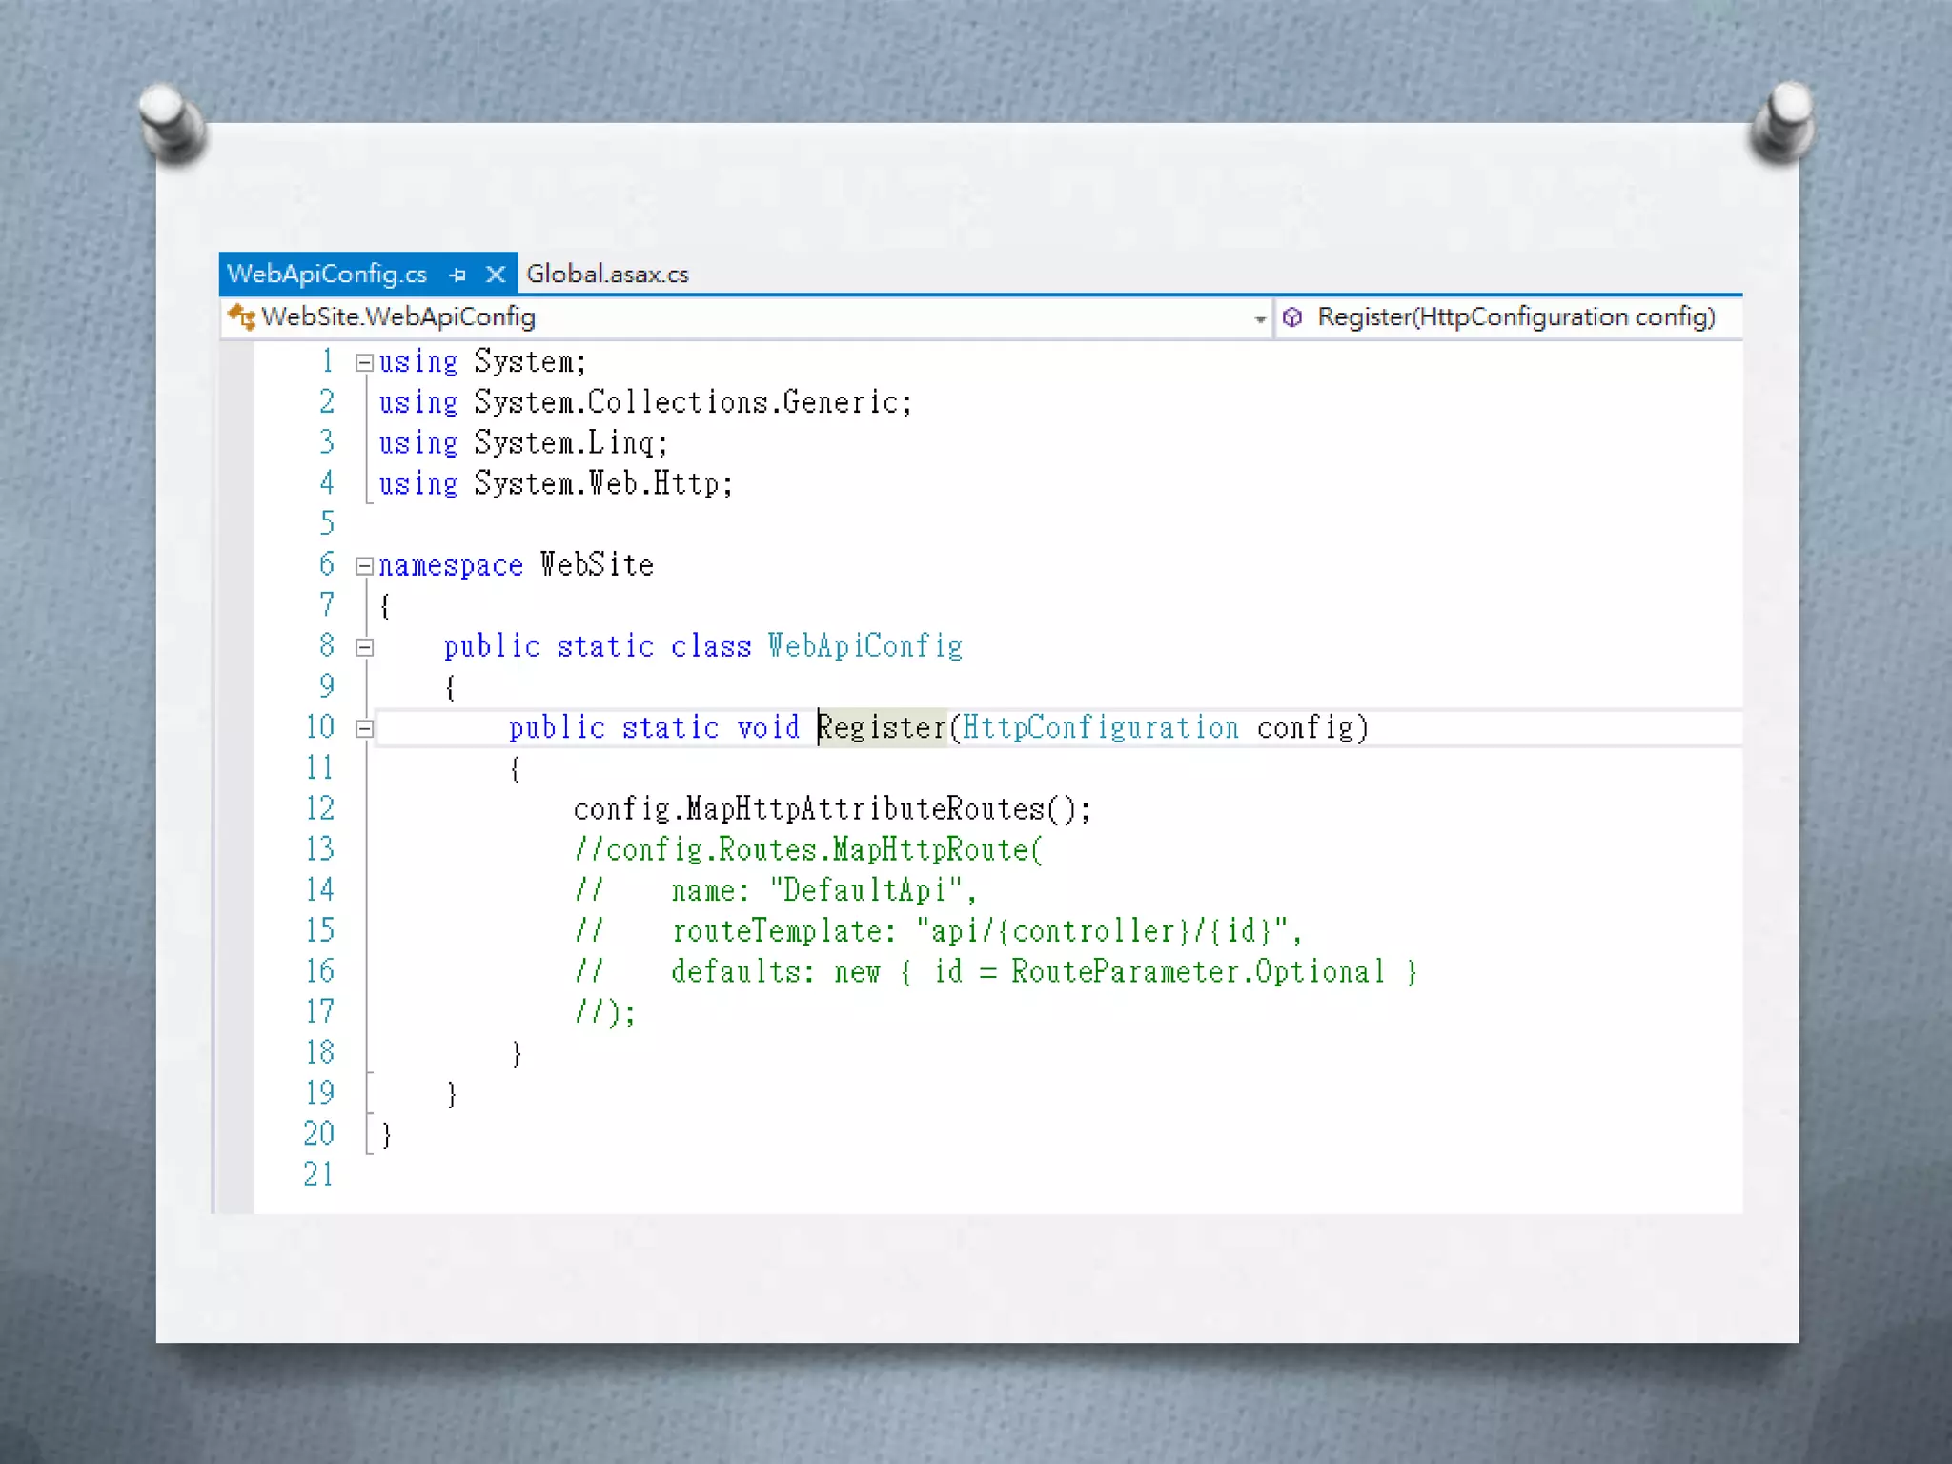The height and width of the screenshot is (1464, 1952).
Task: Click the WebApiConfig class name in code
Action: [x=864, y=647]
